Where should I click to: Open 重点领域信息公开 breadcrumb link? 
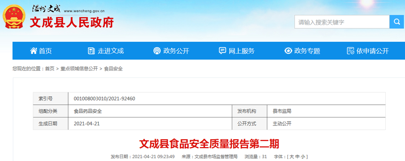79,69
